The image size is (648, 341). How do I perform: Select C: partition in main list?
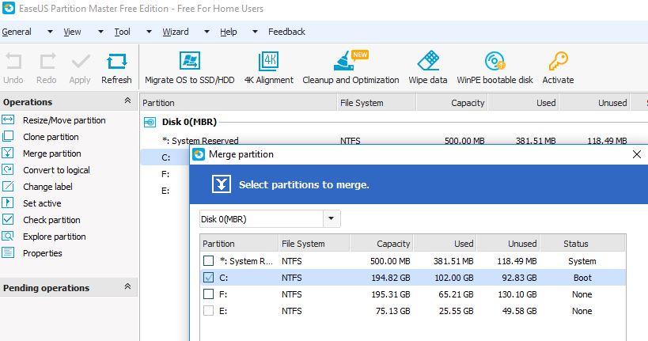[165, 157]
